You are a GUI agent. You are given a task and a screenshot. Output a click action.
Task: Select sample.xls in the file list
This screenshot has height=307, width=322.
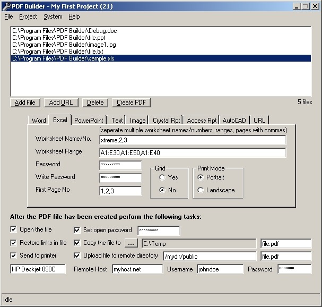[x=161, y=58]
